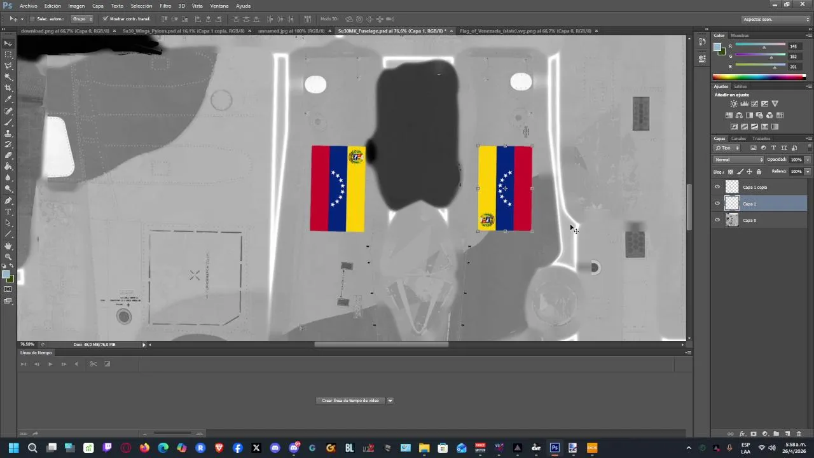Click the lock all icon in Layers

point(759,172)
